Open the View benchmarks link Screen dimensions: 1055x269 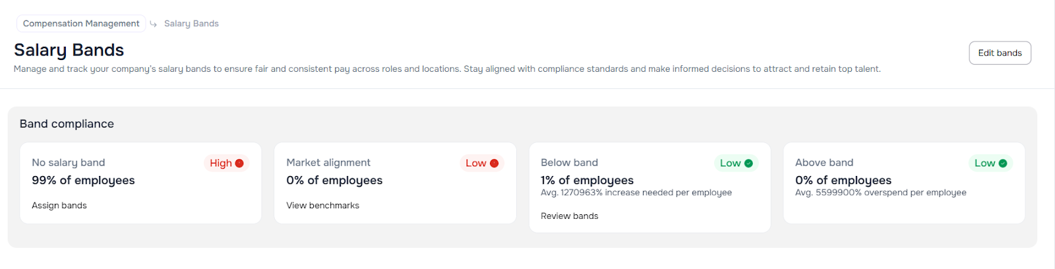pyautogui.click(x=322, y=206)
